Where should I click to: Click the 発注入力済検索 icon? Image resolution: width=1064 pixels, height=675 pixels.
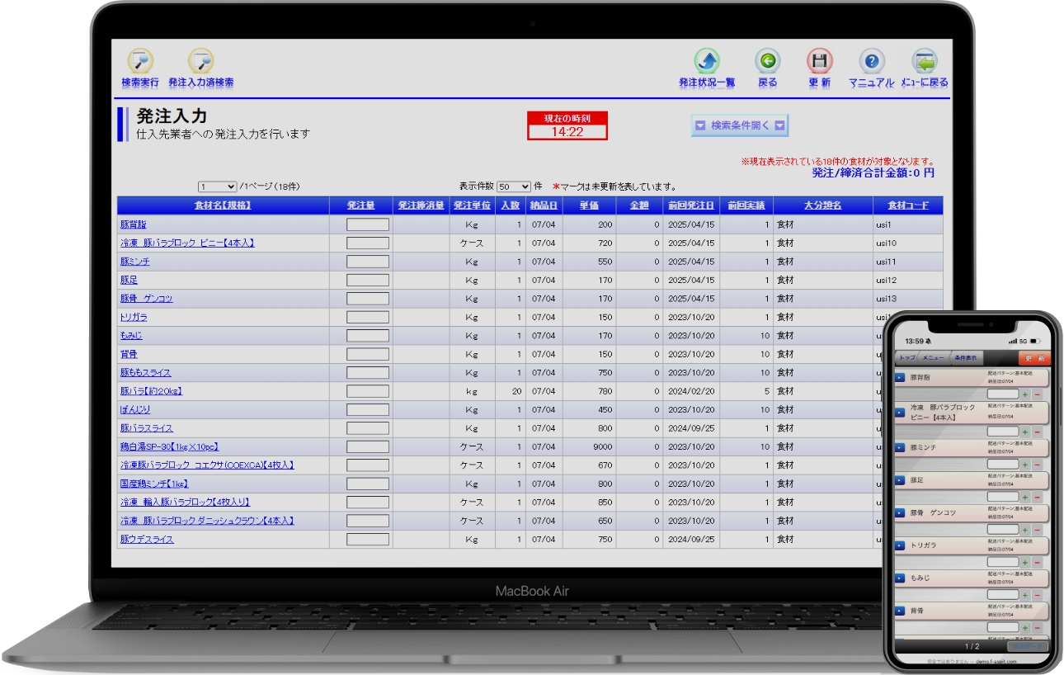(x=200, y=63)
